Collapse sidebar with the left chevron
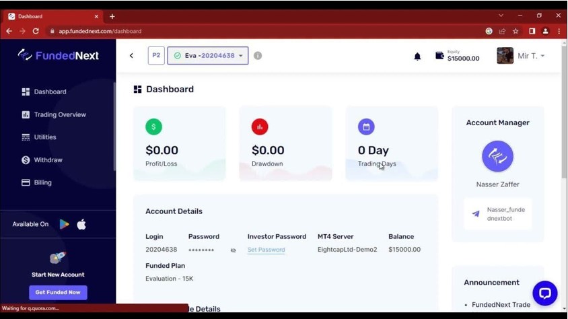 (x=131, y=56)
